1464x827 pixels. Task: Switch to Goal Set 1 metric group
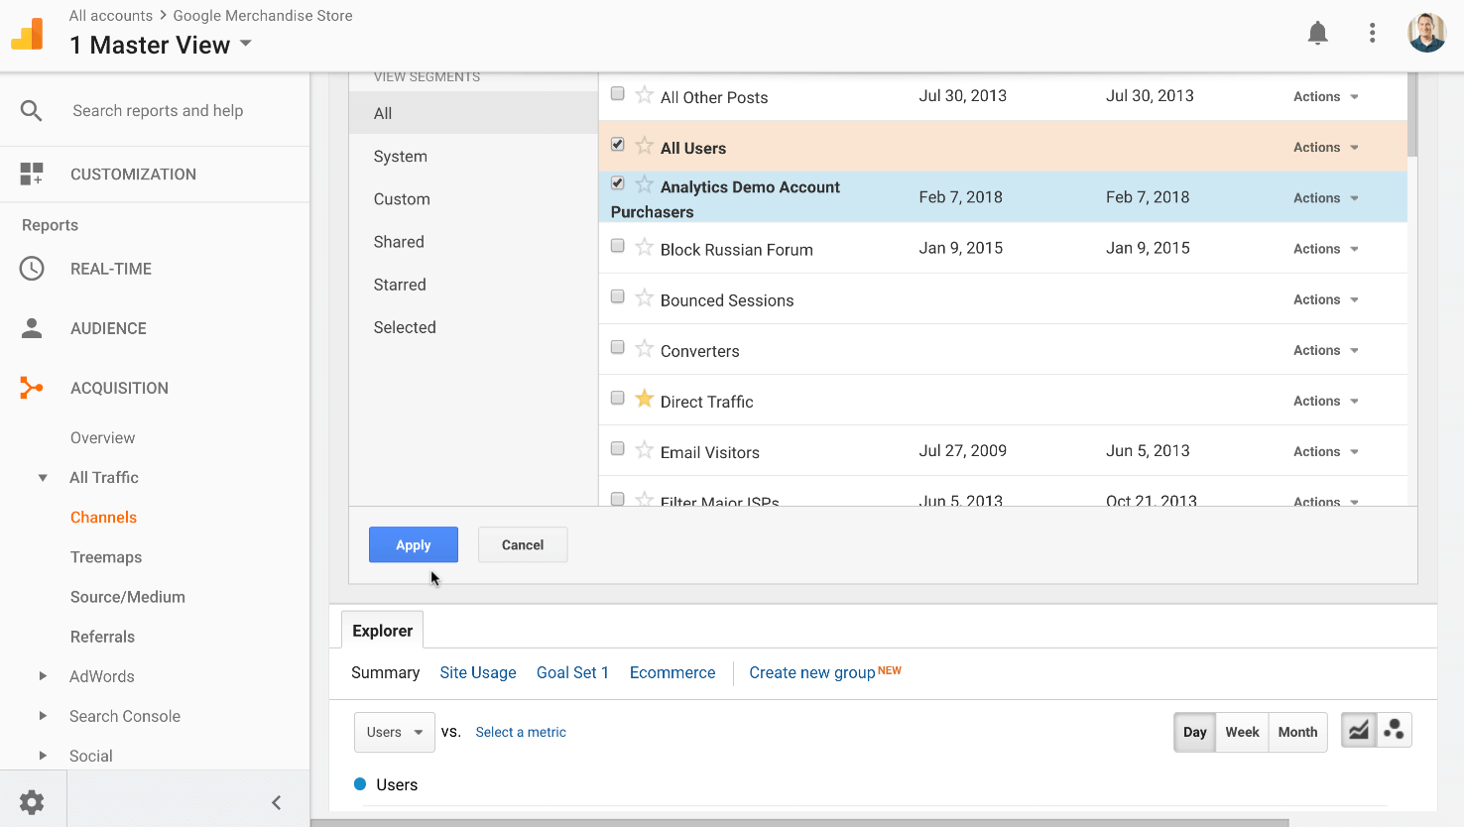[x=572, y=672]
